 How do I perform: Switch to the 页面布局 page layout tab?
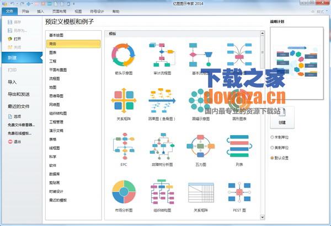point(60,11)
